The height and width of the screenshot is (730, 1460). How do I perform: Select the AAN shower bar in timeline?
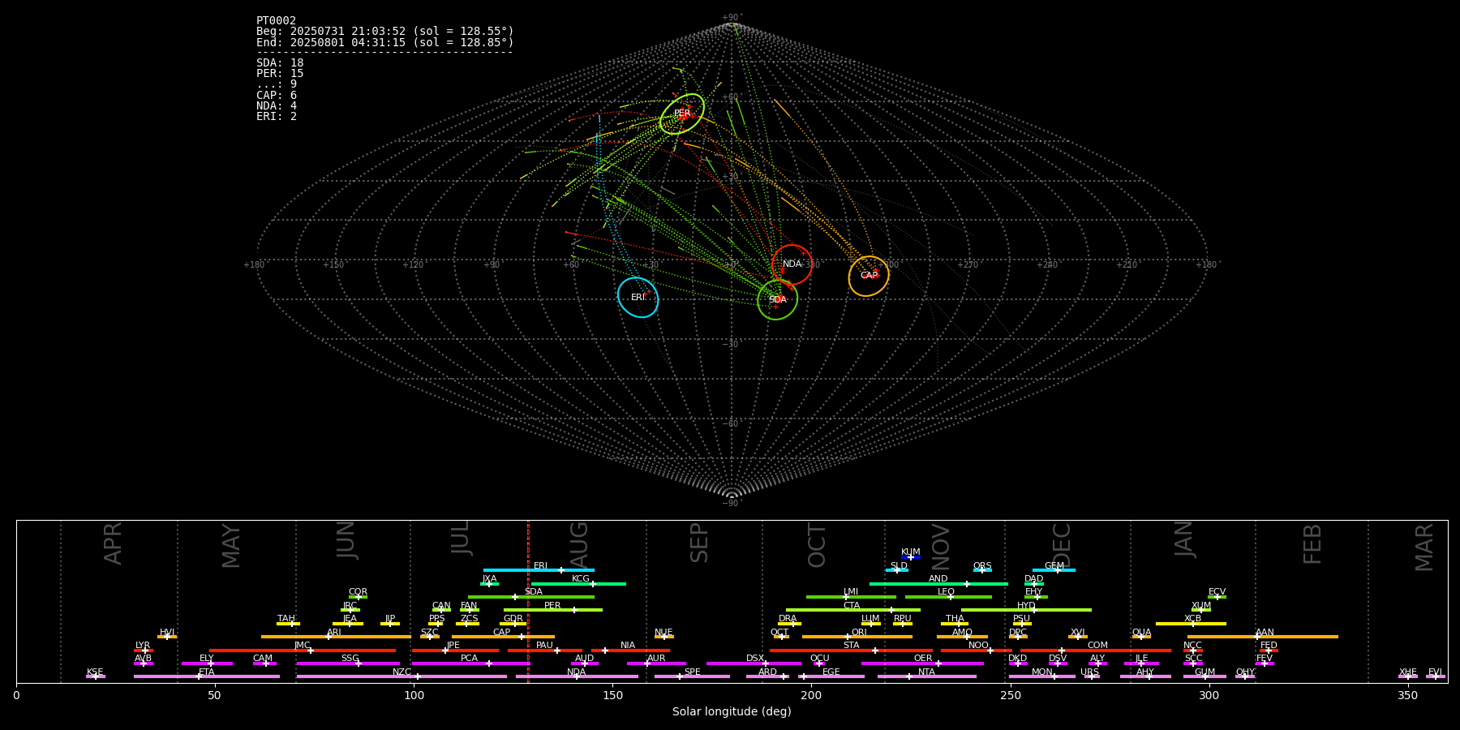[x=1263, y=637]
